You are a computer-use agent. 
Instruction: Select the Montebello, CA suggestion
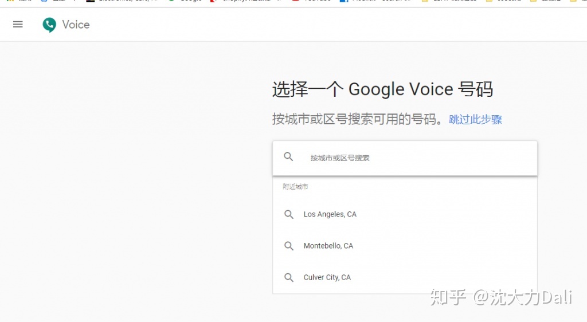(405, 246)
